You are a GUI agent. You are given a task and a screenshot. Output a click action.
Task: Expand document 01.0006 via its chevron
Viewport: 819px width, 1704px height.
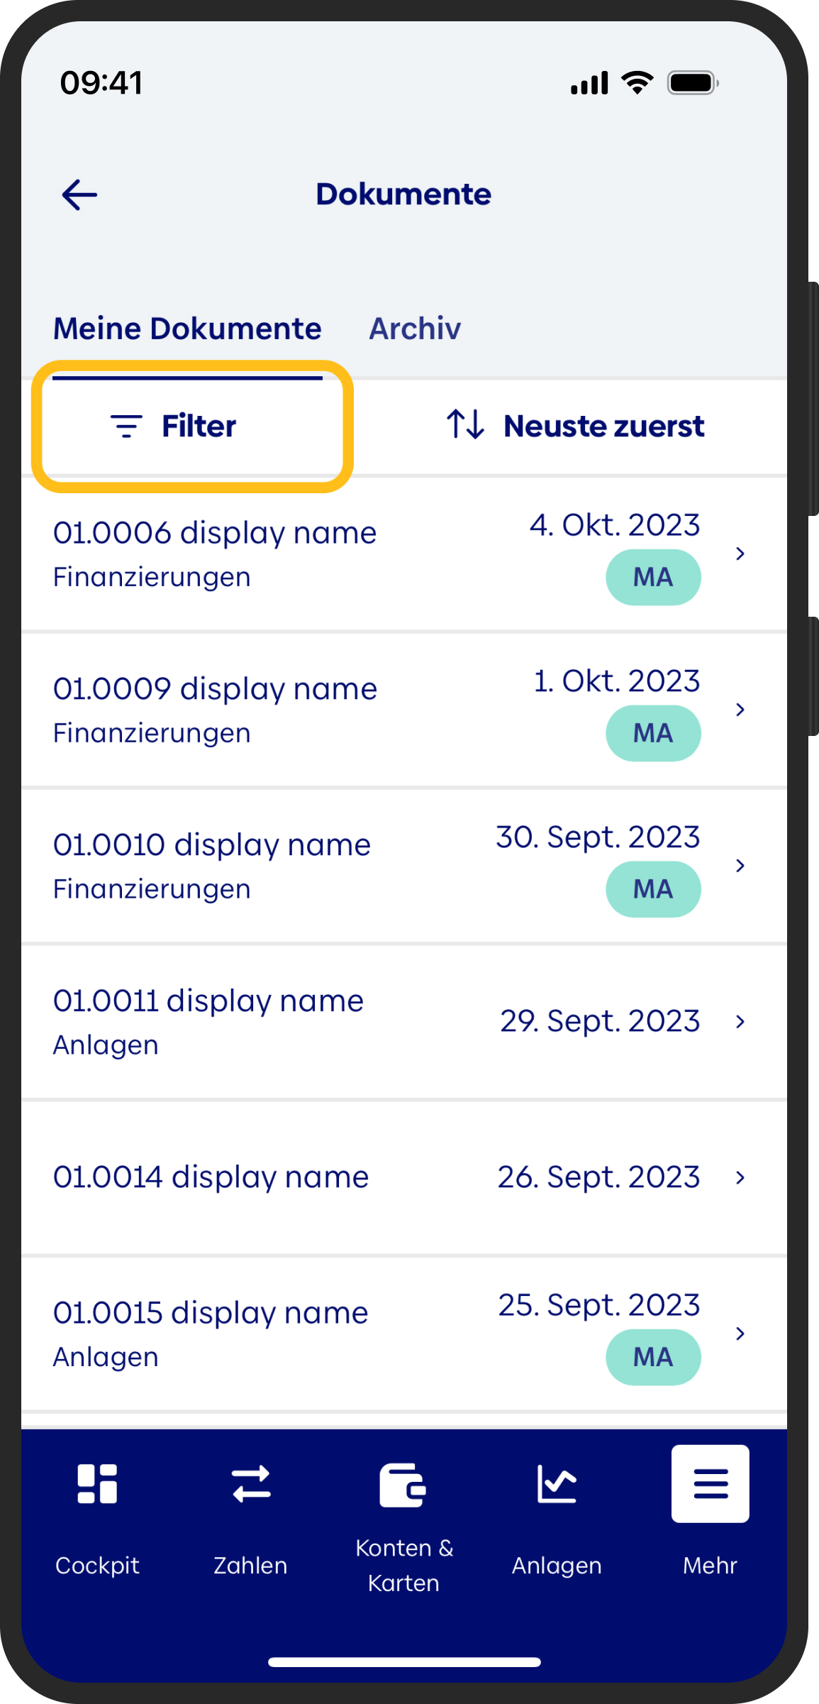tap(740, 554)
